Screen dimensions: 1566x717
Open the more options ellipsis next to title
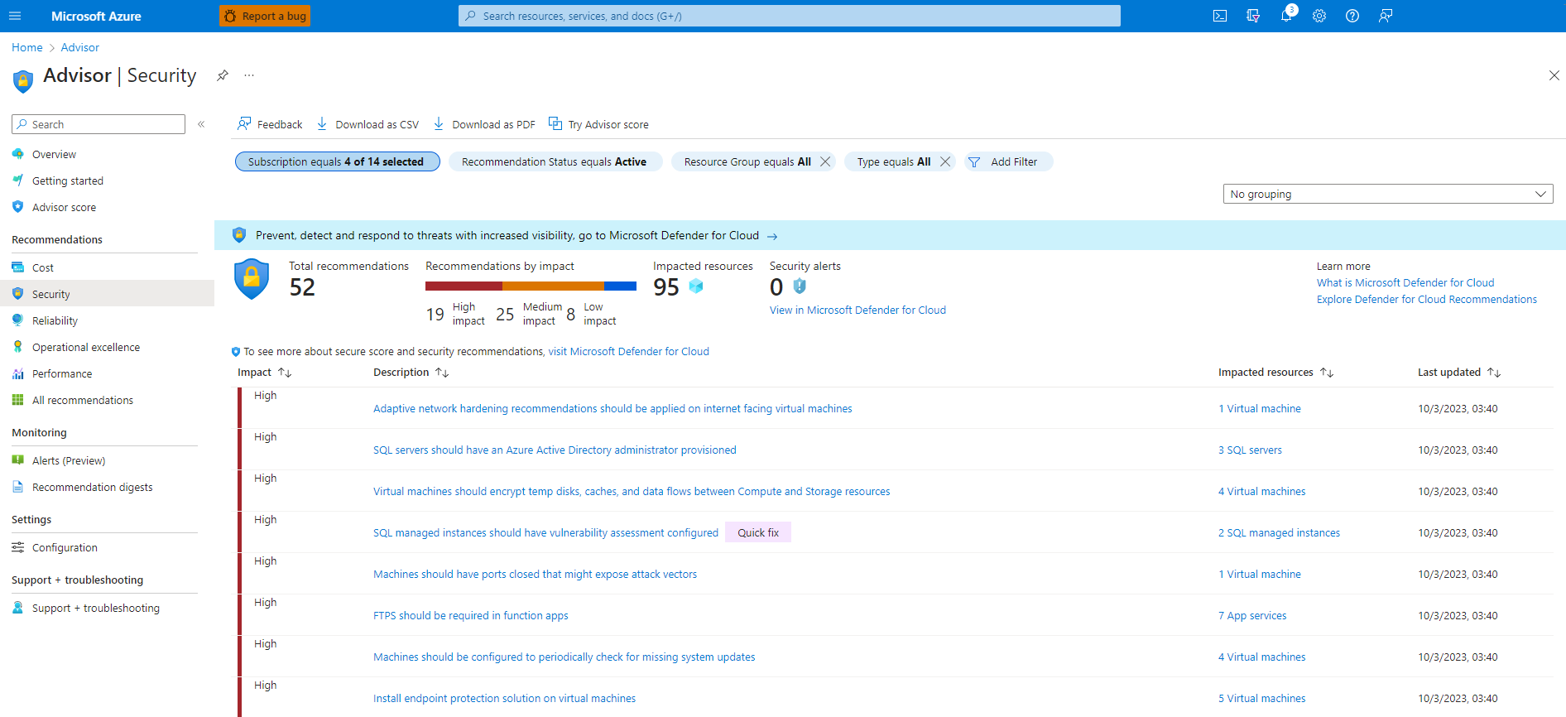coord(249,75)
